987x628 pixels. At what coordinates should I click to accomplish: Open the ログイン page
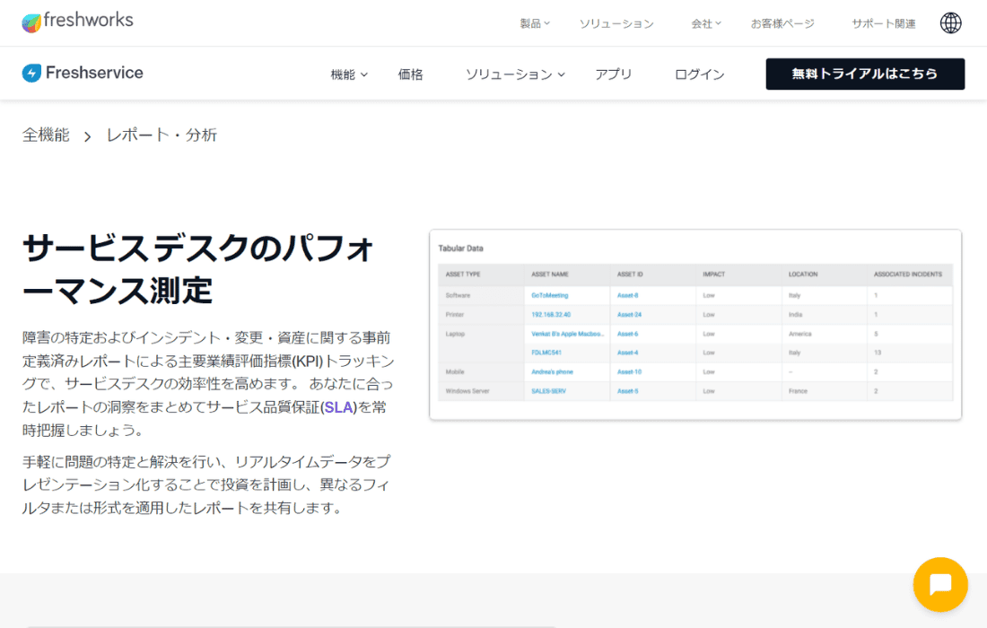[699, 74]
